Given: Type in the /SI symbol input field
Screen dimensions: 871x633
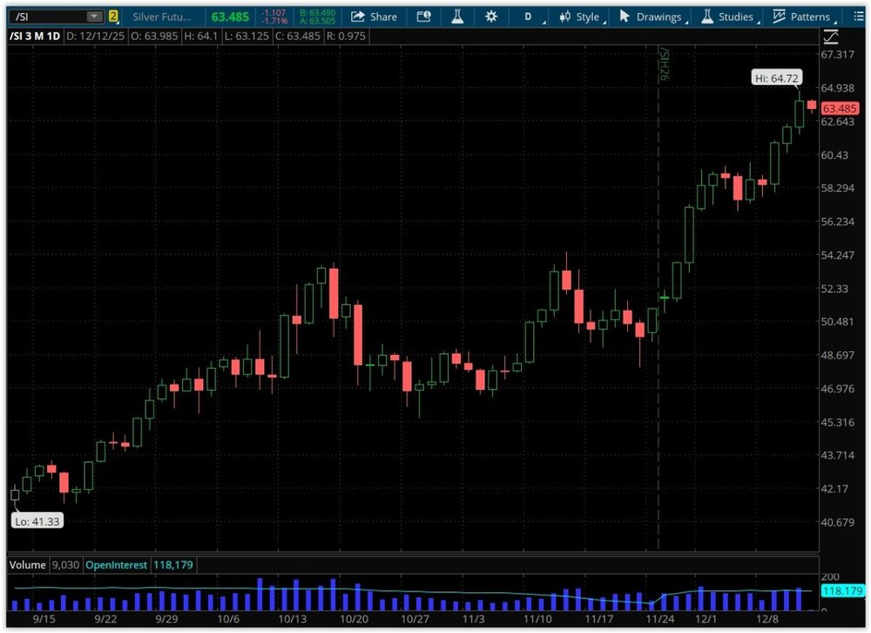Looking at the screenshot, I should 48,17.
